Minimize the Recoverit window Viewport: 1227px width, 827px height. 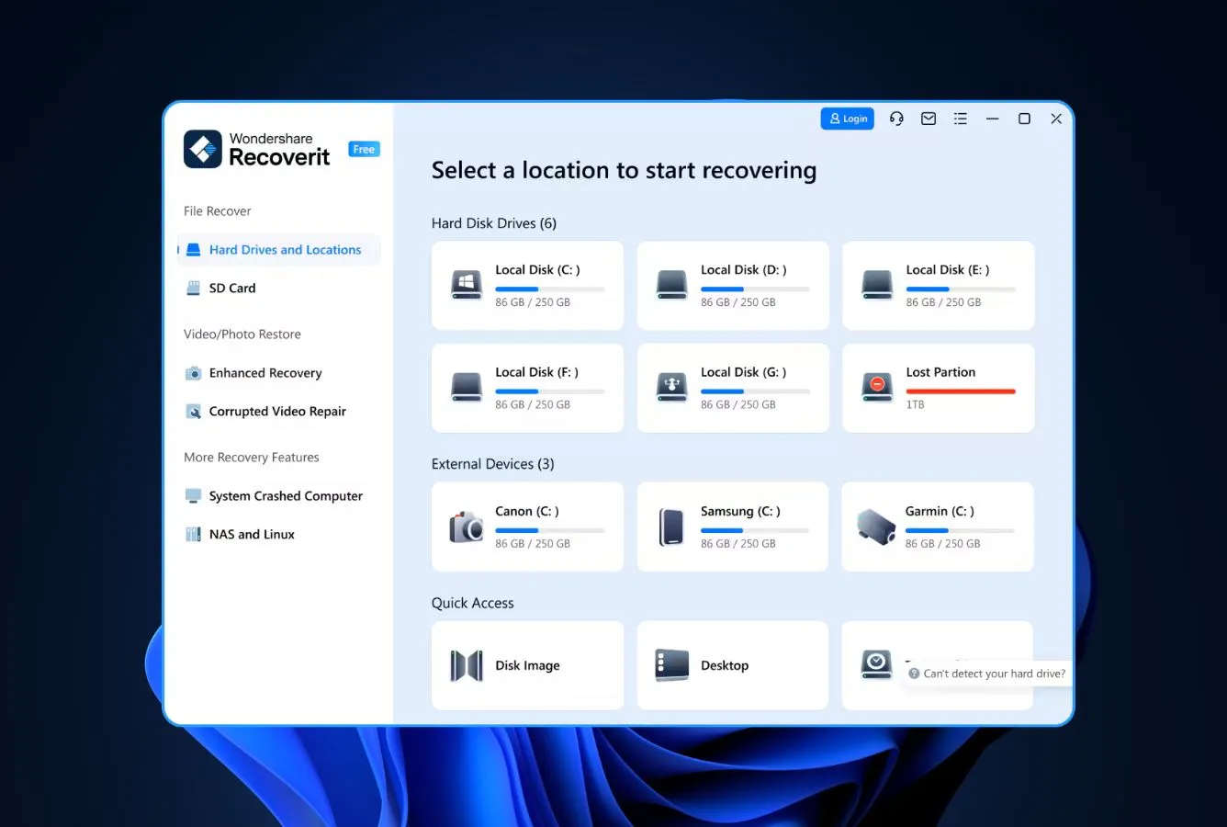993,119
